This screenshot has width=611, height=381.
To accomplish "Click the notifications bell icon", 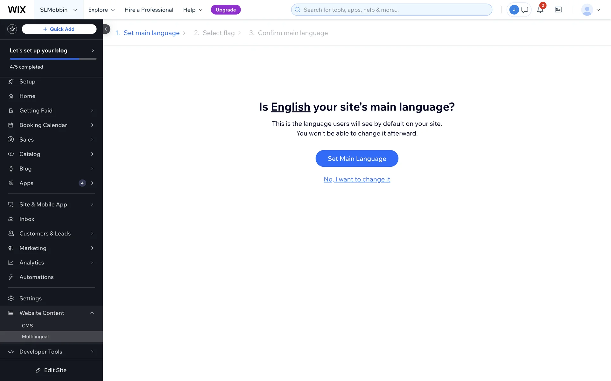I will [540, 10].
